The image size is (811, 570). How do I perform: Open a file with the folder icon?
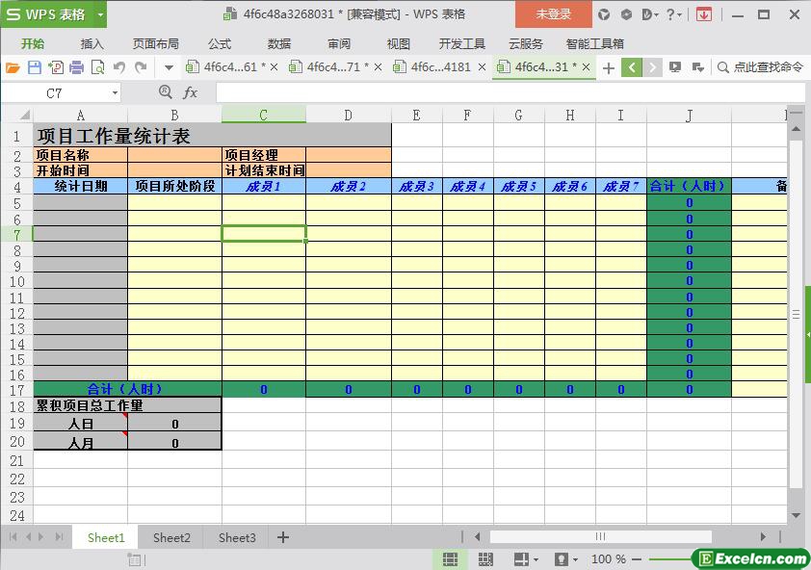[x=13, y=67]
